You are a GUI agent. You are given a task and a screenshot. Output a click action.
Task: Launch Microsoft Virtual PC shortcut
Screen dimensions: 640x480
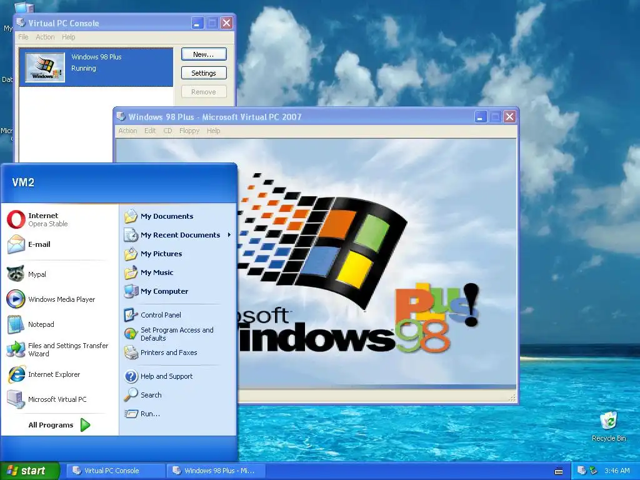pyautogui.click(x=59, y=399)
